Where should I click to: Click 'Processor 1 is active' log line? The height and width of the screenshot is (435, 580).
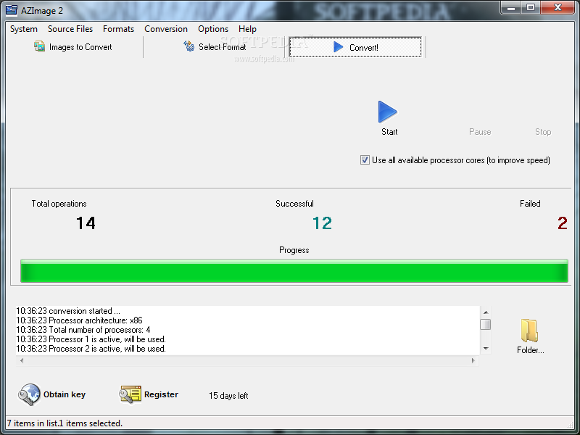pyautogui.click(x=91, y=339)
